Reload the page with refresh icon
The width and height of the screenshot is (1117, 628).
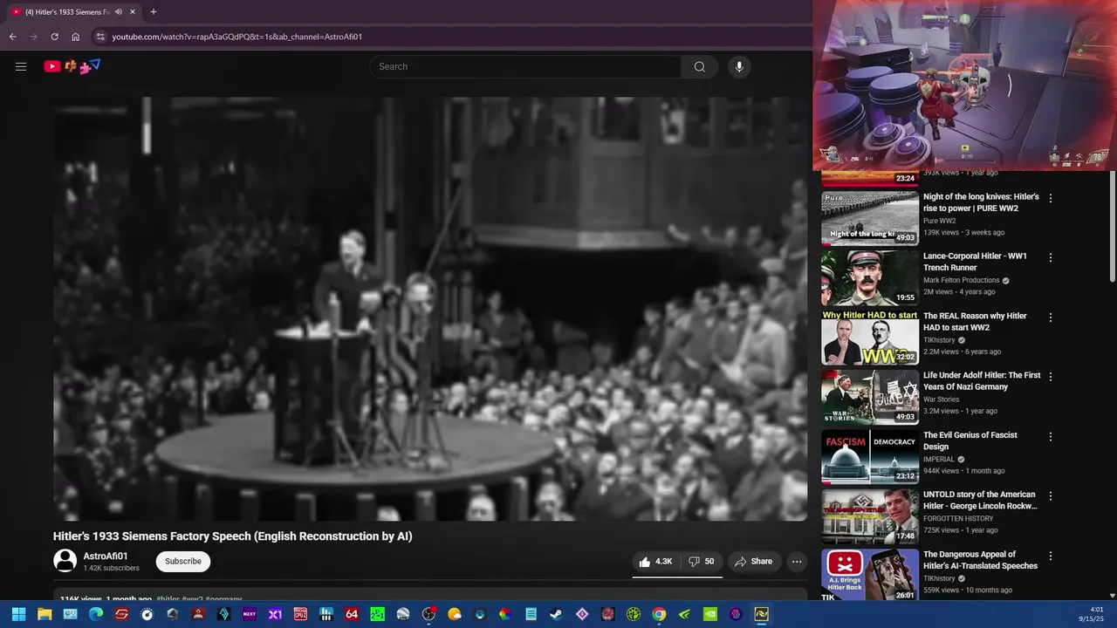pos(54,37)
